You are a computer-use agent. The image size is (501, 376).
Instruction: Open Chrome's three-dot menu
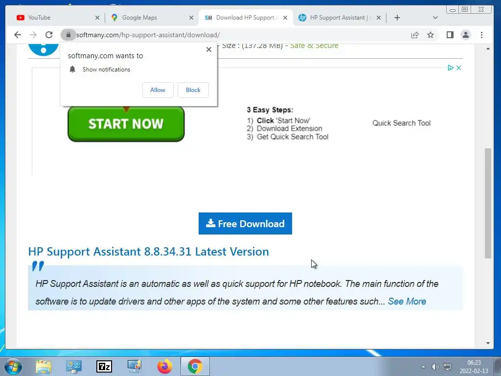pos(481,35)
